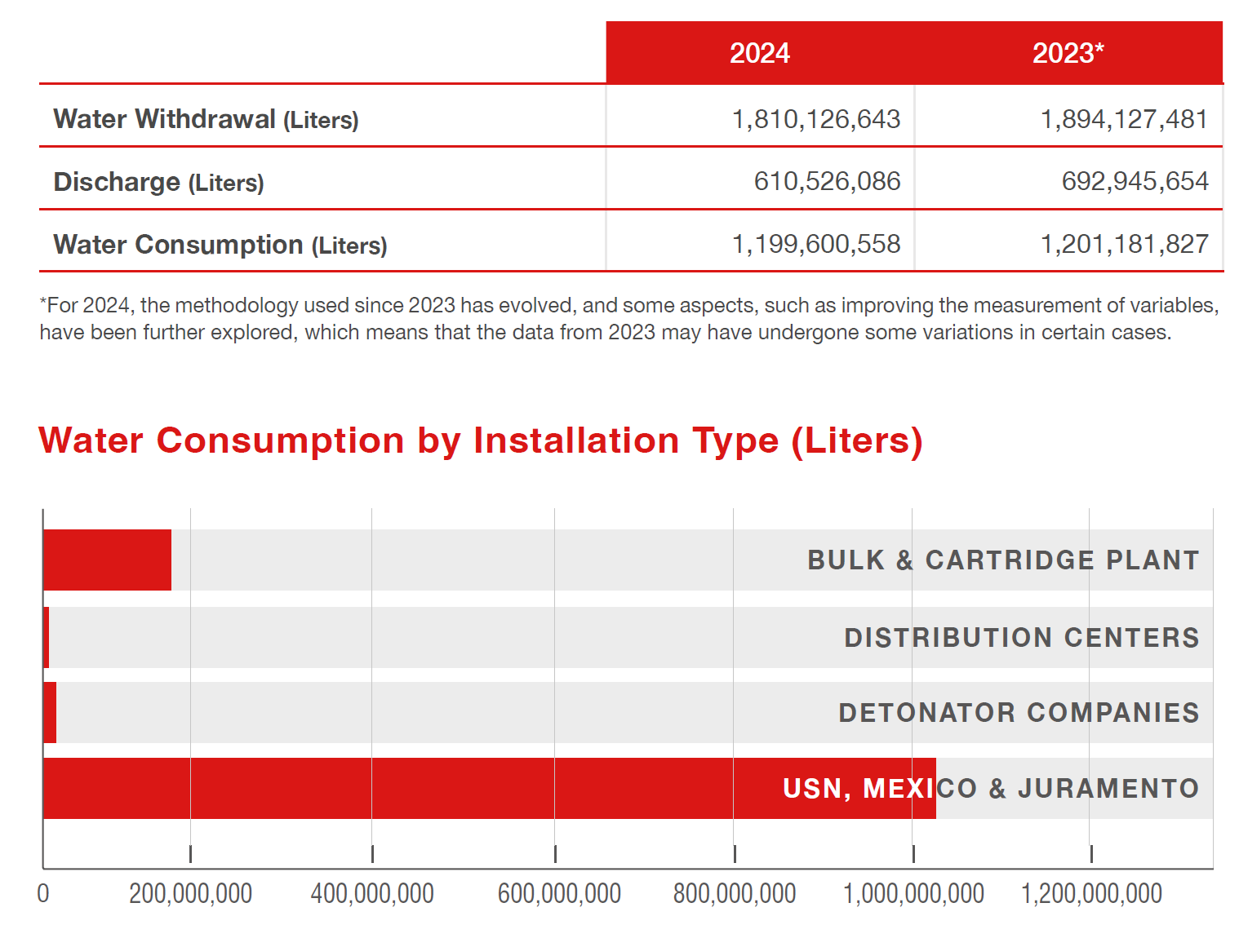1239x925 pixels.
Task: Click the DETONATOR COMPANIES label
Action: click(x=1019, y=713)
